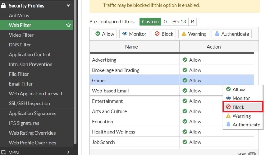Open the DNS Filter page

tap(20, 45)
